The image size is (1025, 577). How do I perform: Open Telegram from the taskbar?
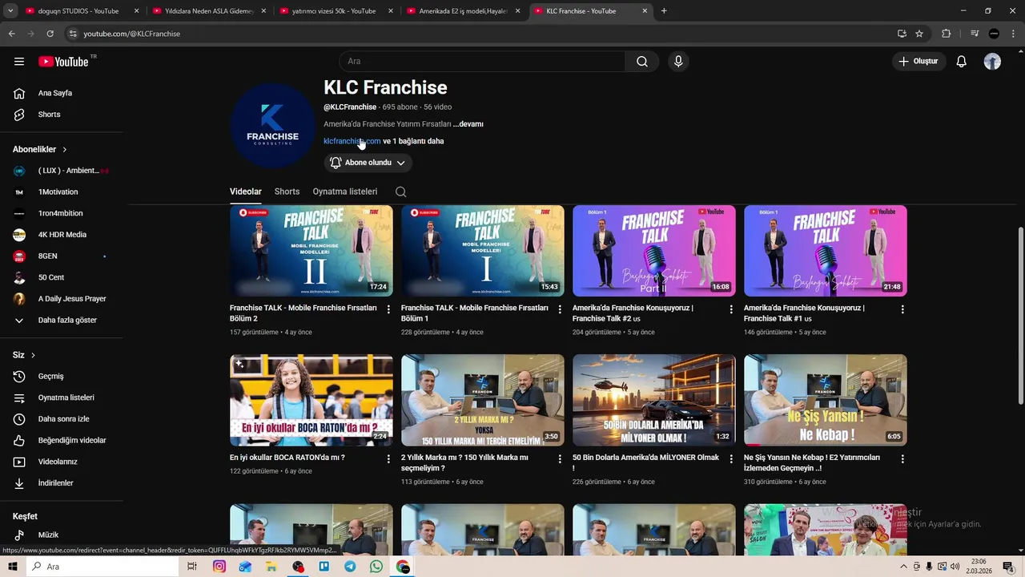[350, 567]
